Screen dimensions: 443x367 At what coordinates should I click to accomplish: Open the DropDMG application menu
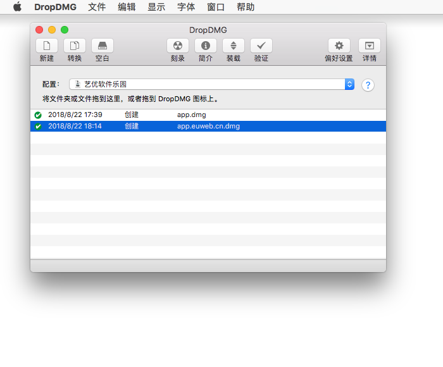tap(55, 7)
